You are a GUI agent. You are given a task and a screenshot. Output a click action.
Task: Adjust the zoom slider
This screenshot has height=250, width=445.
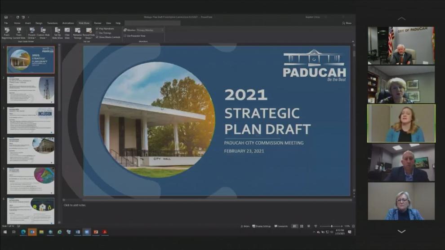331,226
